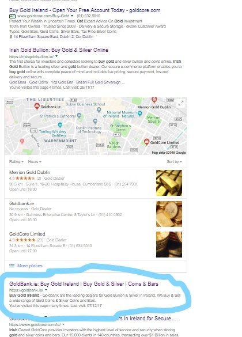The height and width of the screenshot is (337, 242).
Task: Click the Teeling Whiskey Distillery map marker
Action: tap(60, 125)
